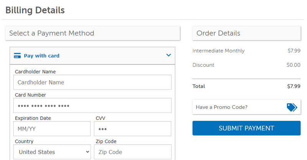307x160 pixels.
Task: Select the MM/YY expiration date field
Action: click(52, 129)
